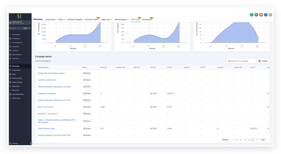
Task: Expand the Emails dropdown menu
Action: click(x=61, y=20)
